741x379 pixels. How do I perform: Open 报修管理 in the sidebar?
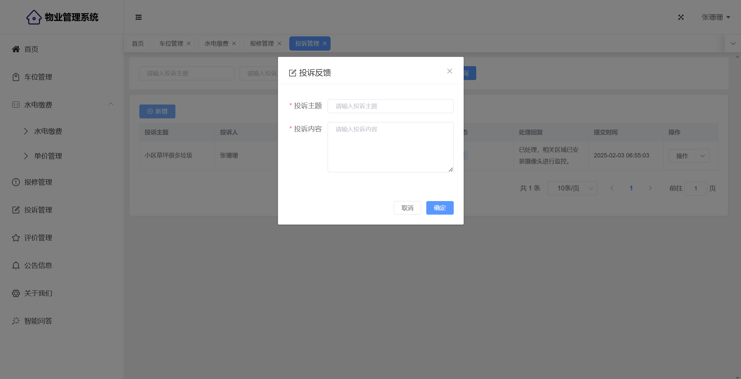point(38,182)
